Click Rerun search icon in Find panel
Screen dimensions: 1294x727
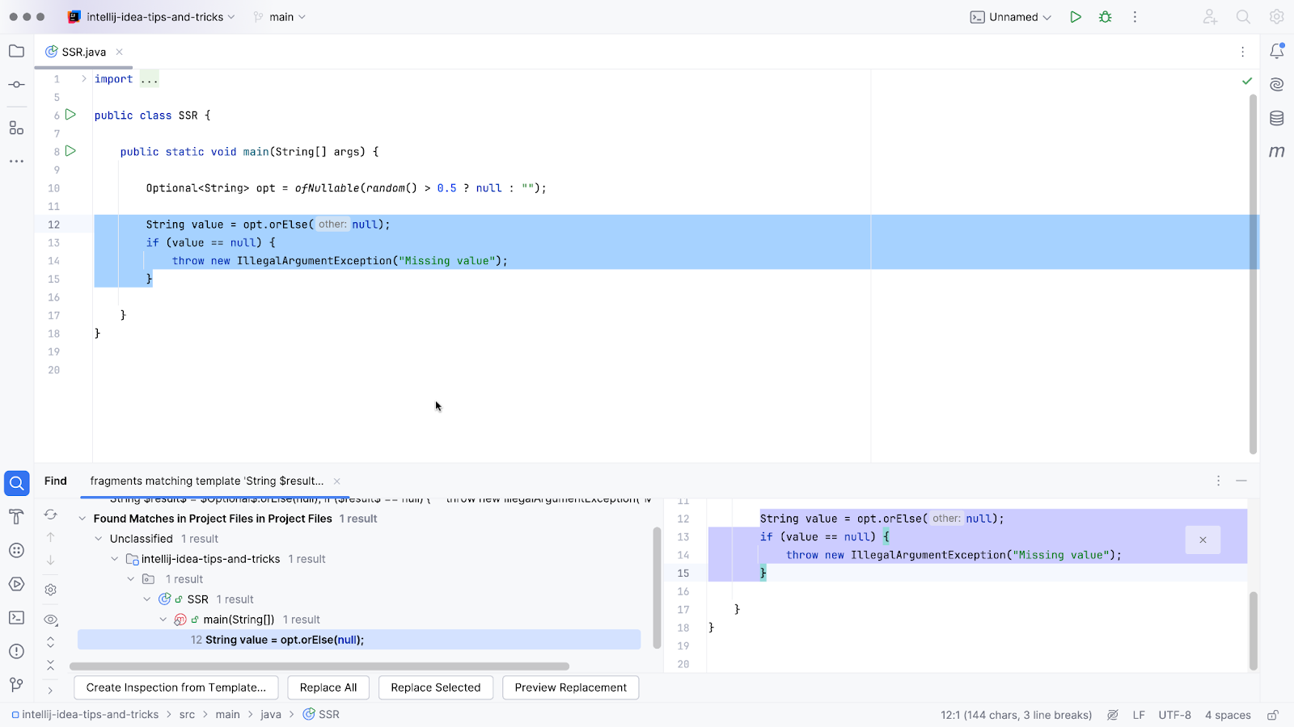(50, 515)
